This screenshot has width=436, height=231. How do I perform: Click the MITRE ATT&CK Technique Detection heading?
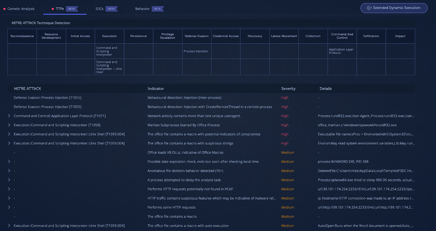click(41, 23)
